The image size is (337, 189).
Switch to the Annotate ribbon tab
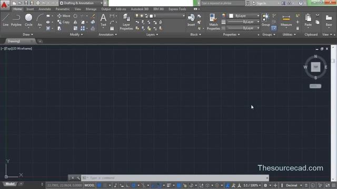tap(45, 9)
